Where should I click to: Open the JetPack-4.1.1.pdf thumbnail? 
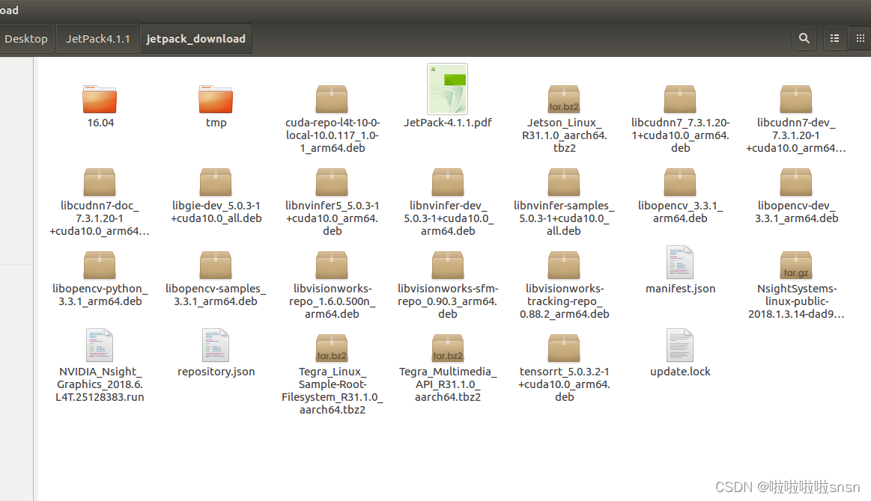tap(447, 89)
